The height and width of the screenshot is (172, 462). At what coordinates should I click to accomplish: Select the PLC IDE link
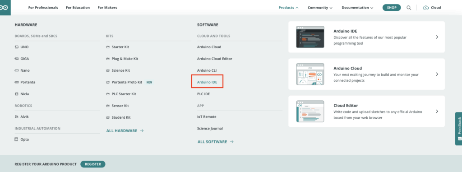tap(203, 94)
